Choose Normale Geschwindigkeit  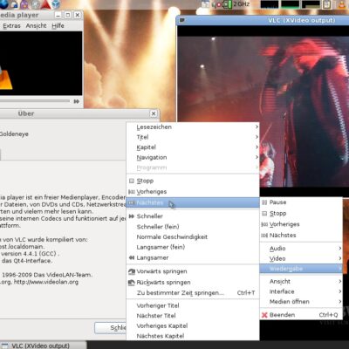click(193, 236)
